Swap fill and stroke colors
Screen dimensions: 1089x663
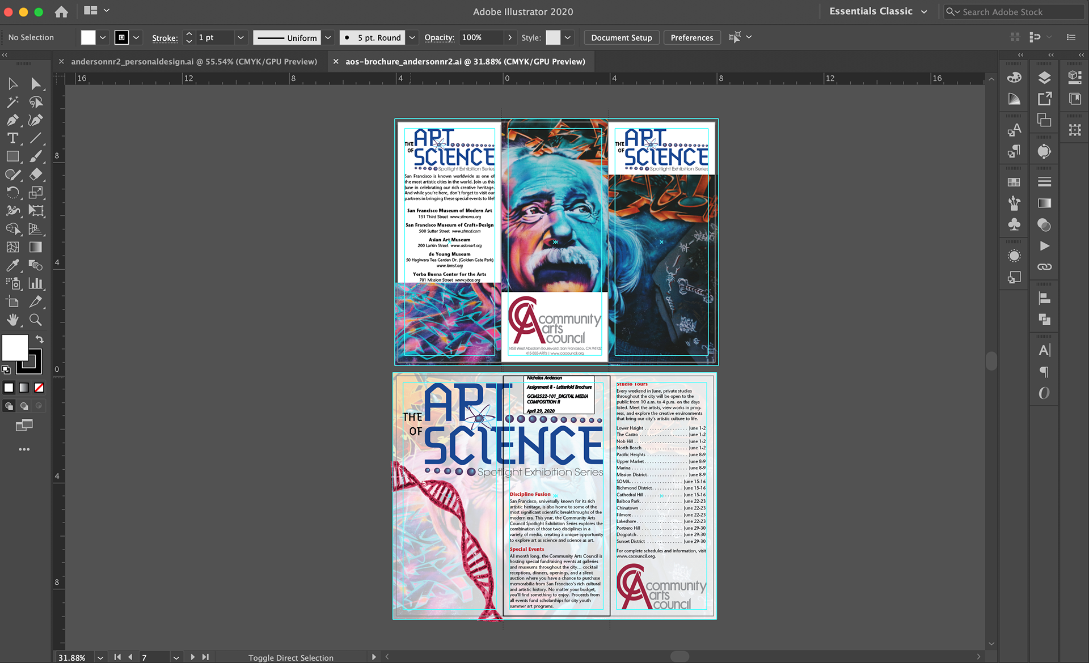pos(40,339)
